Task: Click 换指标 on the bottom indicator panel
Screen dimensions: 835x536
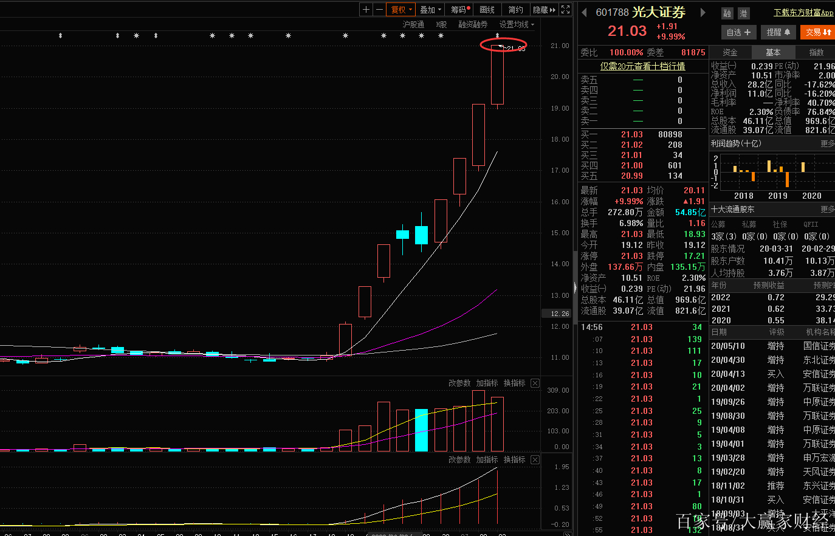Action: (x=514, y=459)
